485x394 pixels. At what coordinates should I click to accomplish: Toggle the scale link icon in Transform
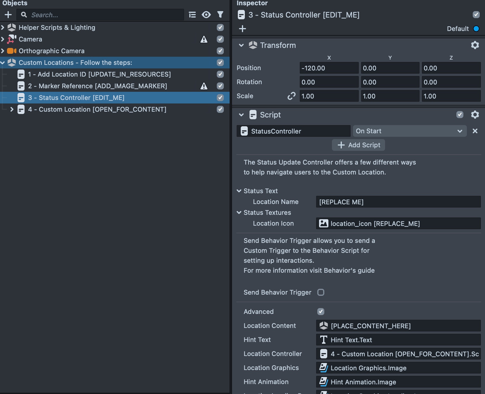[291, 96]
